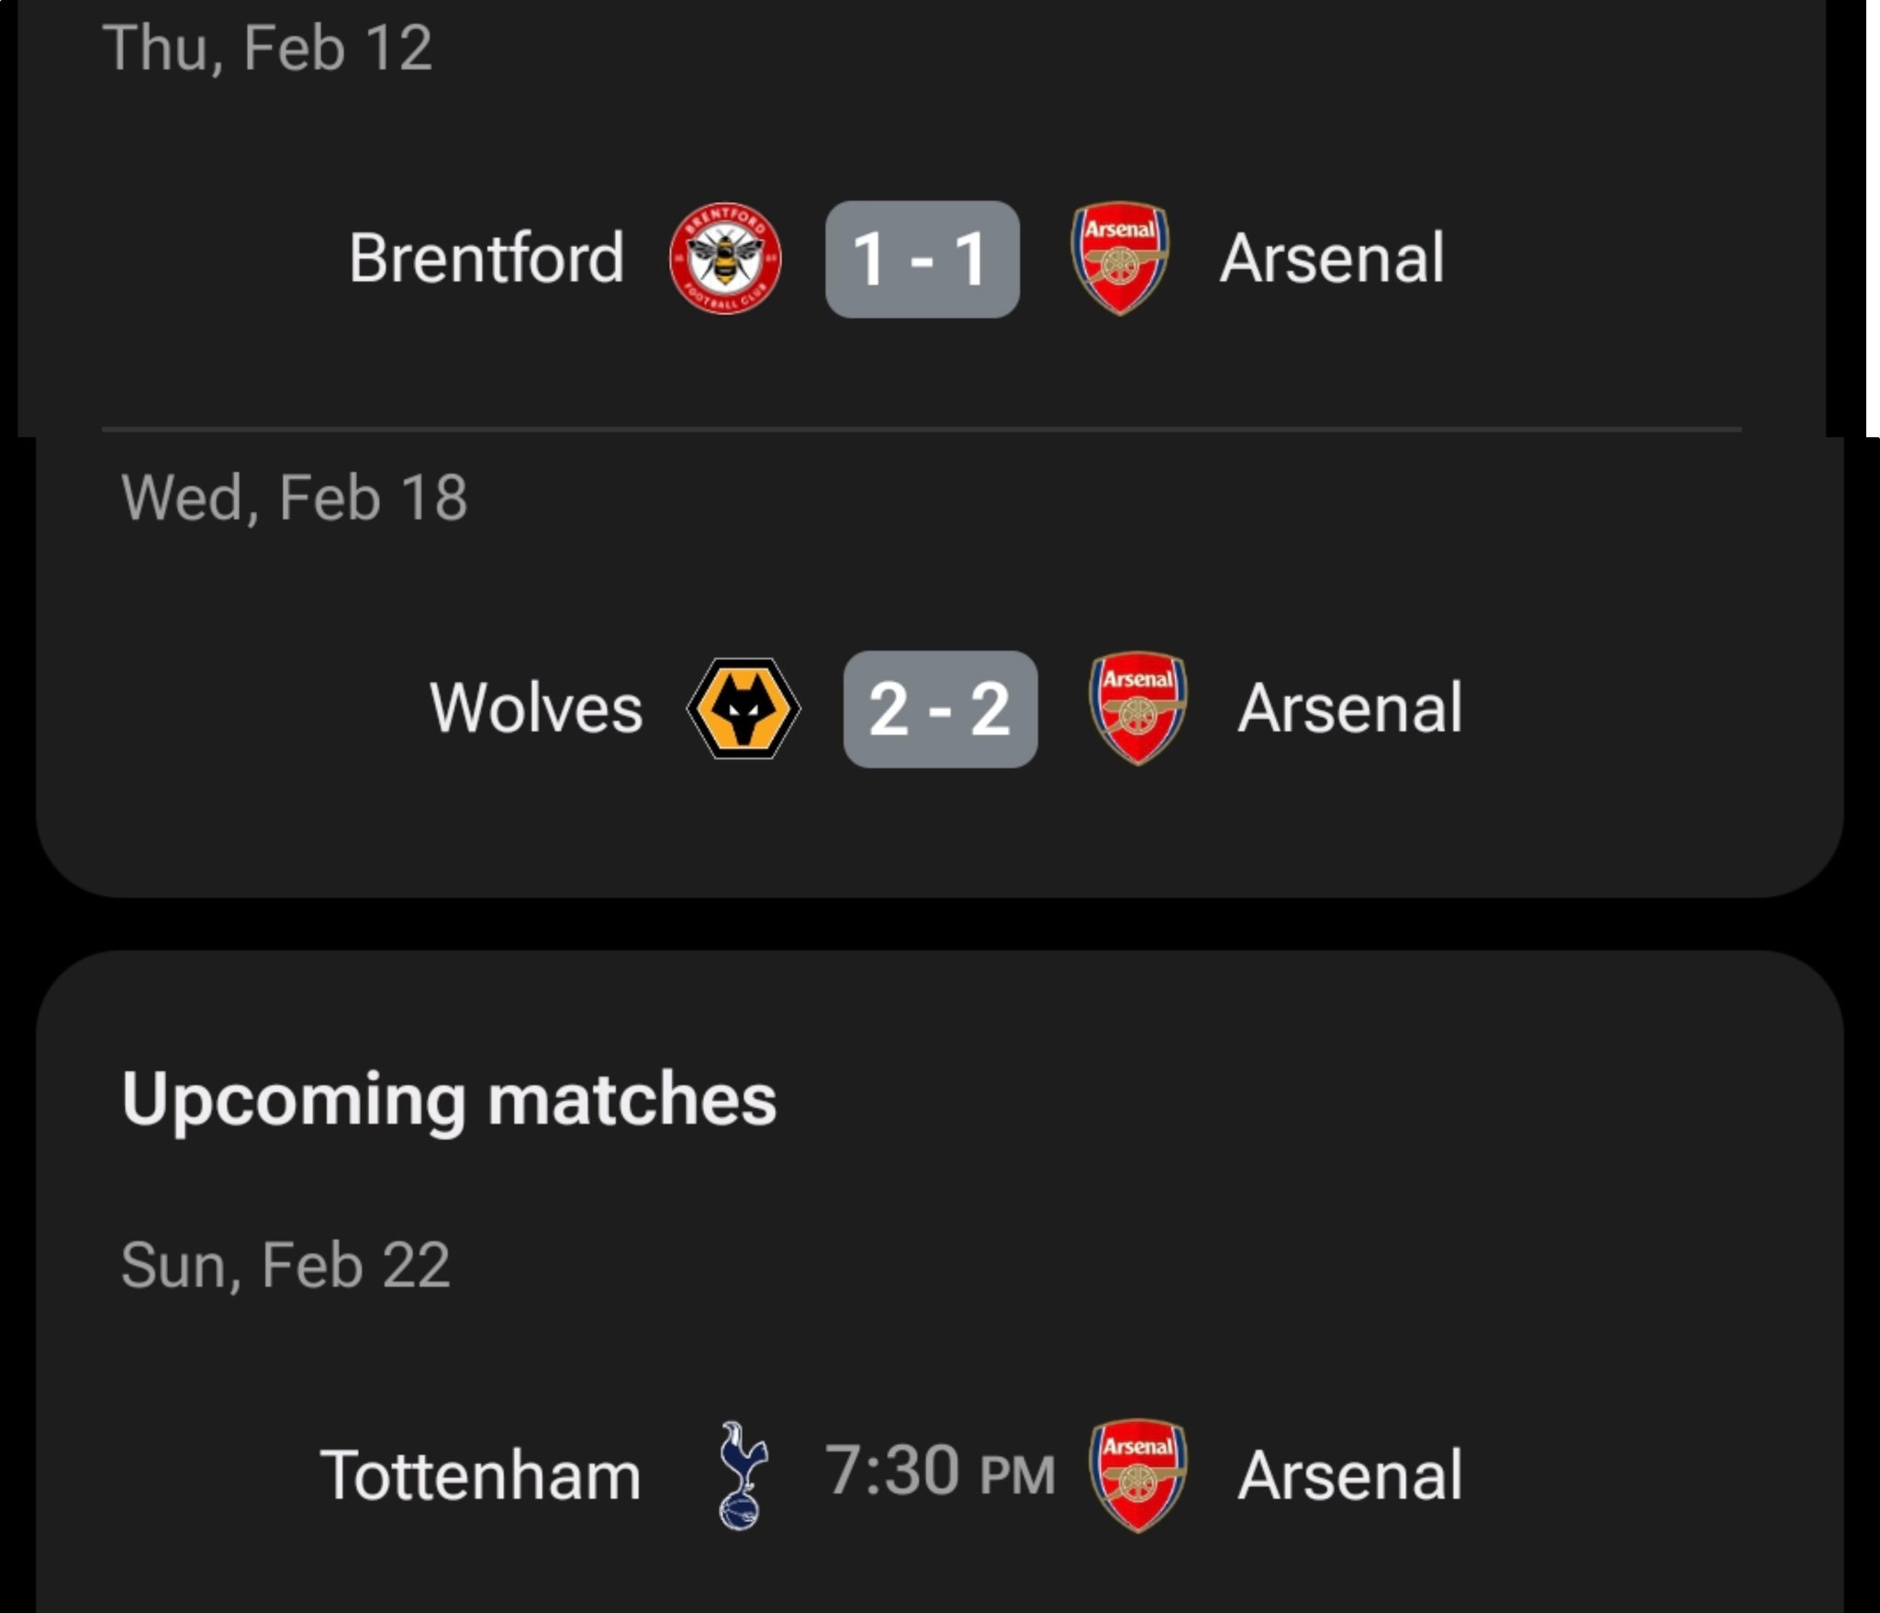Select the 7:30 PM kickoff time
Screen dimensions: 1880x1613
coord(940,1472)
